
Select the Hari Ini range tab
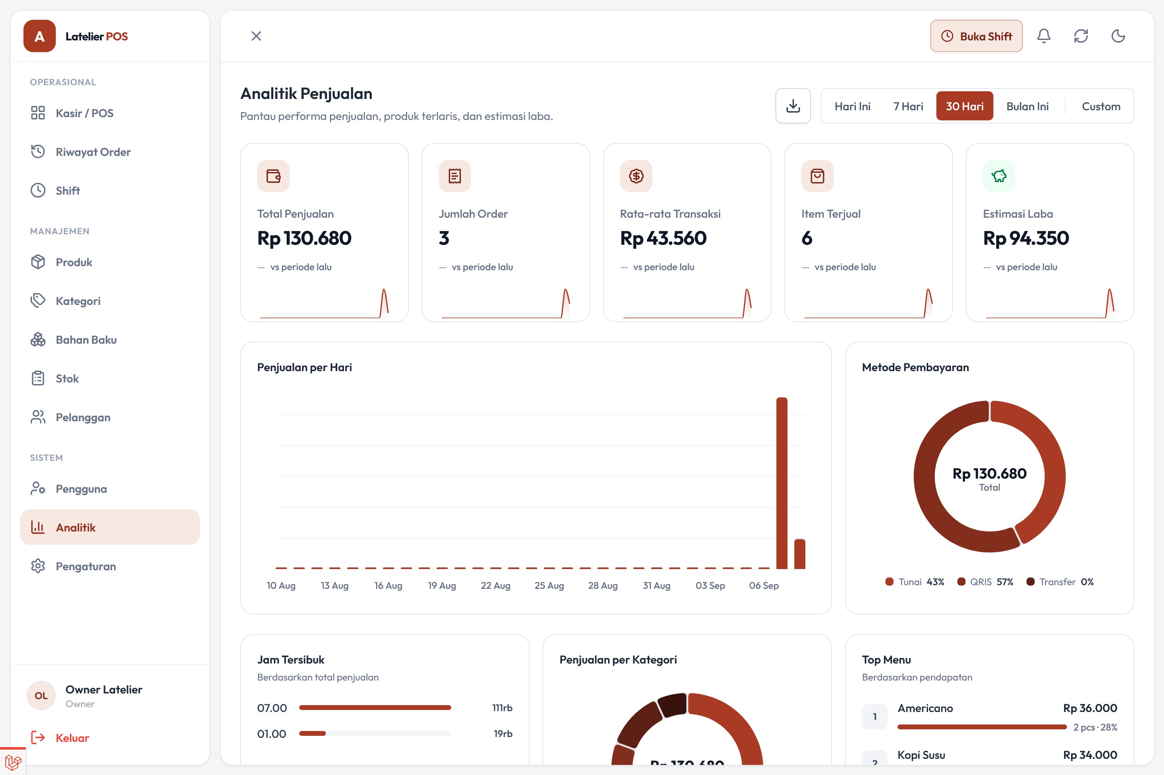pyautogui.click(x=852, y=106)
